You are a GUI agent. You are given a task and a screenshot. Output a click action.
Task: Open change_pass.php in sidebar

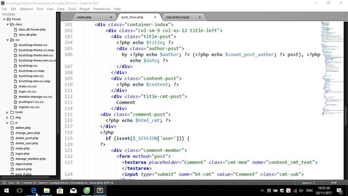tap(28, 133)
